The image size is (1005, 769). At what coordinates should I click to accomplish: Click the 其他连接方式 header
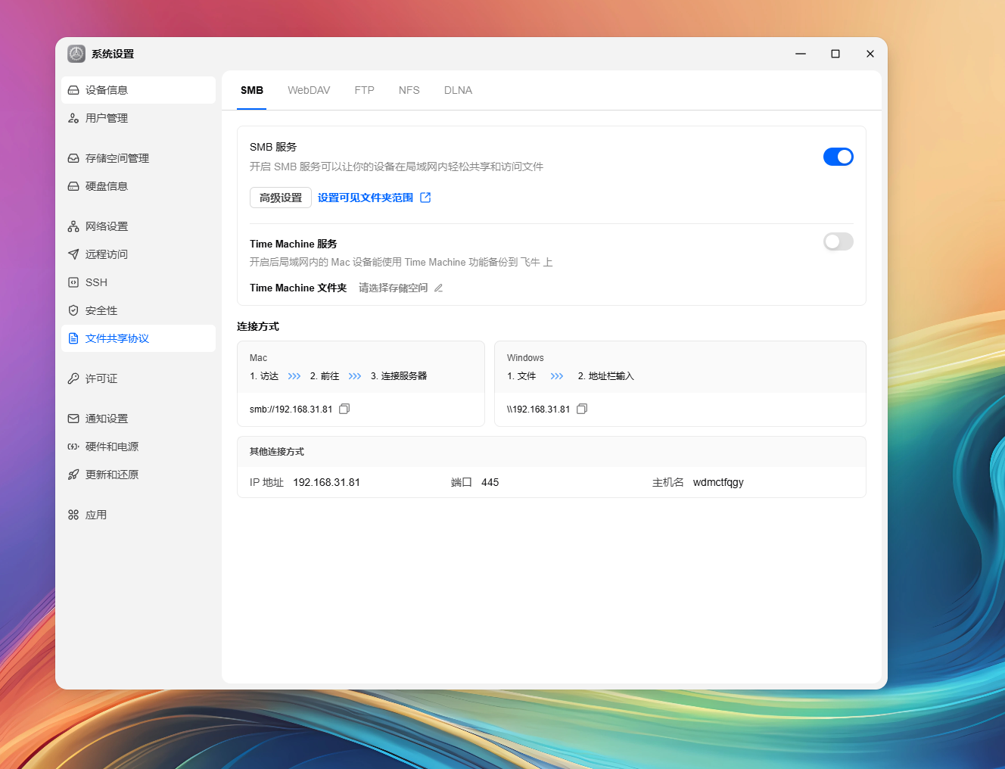277,452
